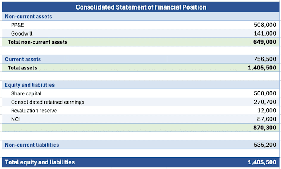Select the PP&E value 508,000
The image size is (281, 169).
point(265,25)
